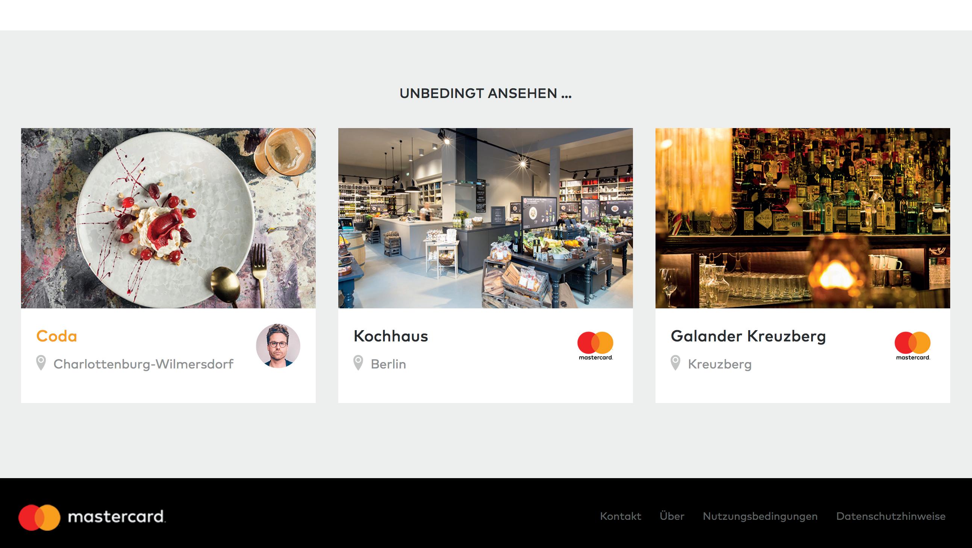The image size is (972, 548).
Task: Open the Coda title link
Action: pyautogui.click(x=57, y=336)
